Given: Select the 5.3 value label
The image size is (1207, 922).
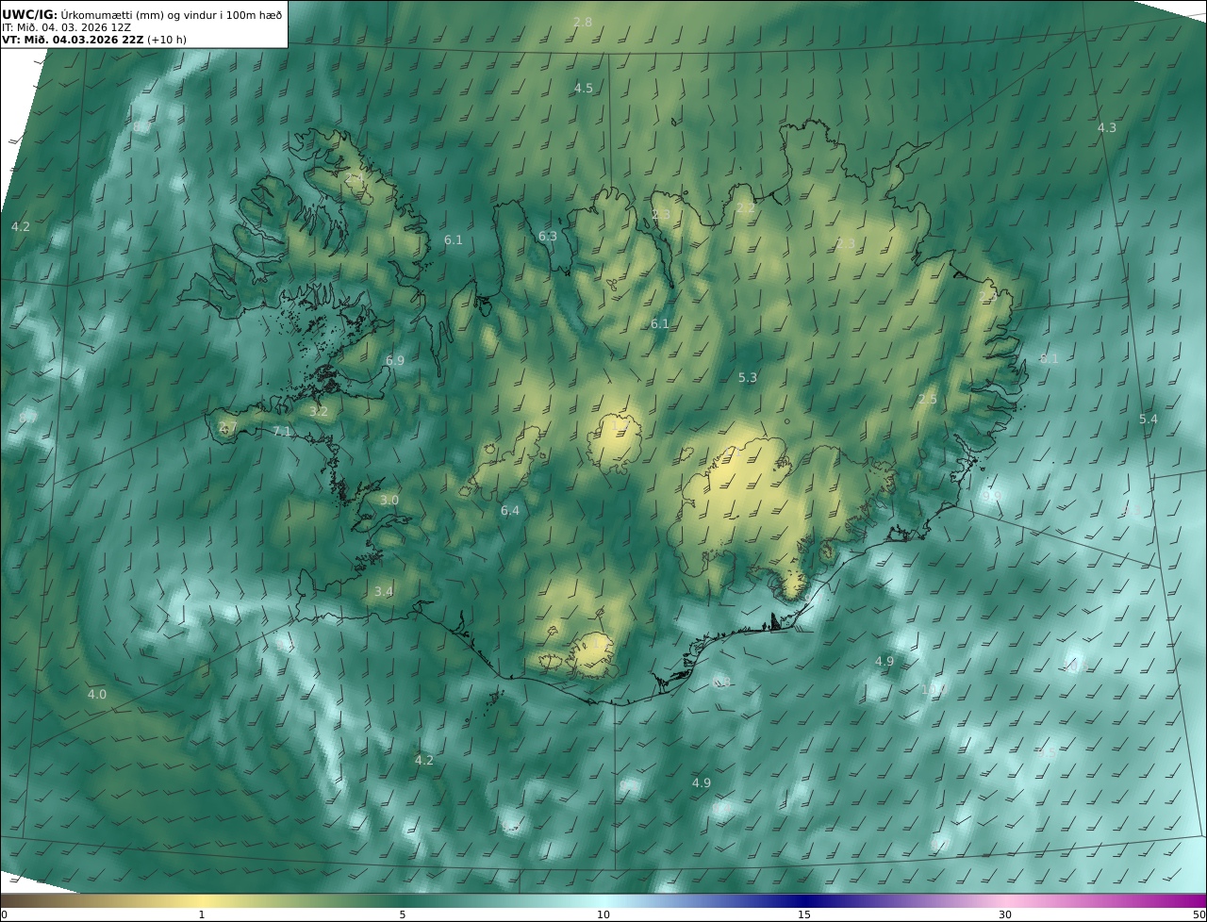Looking at the screenshot, I should click(748, 377).
